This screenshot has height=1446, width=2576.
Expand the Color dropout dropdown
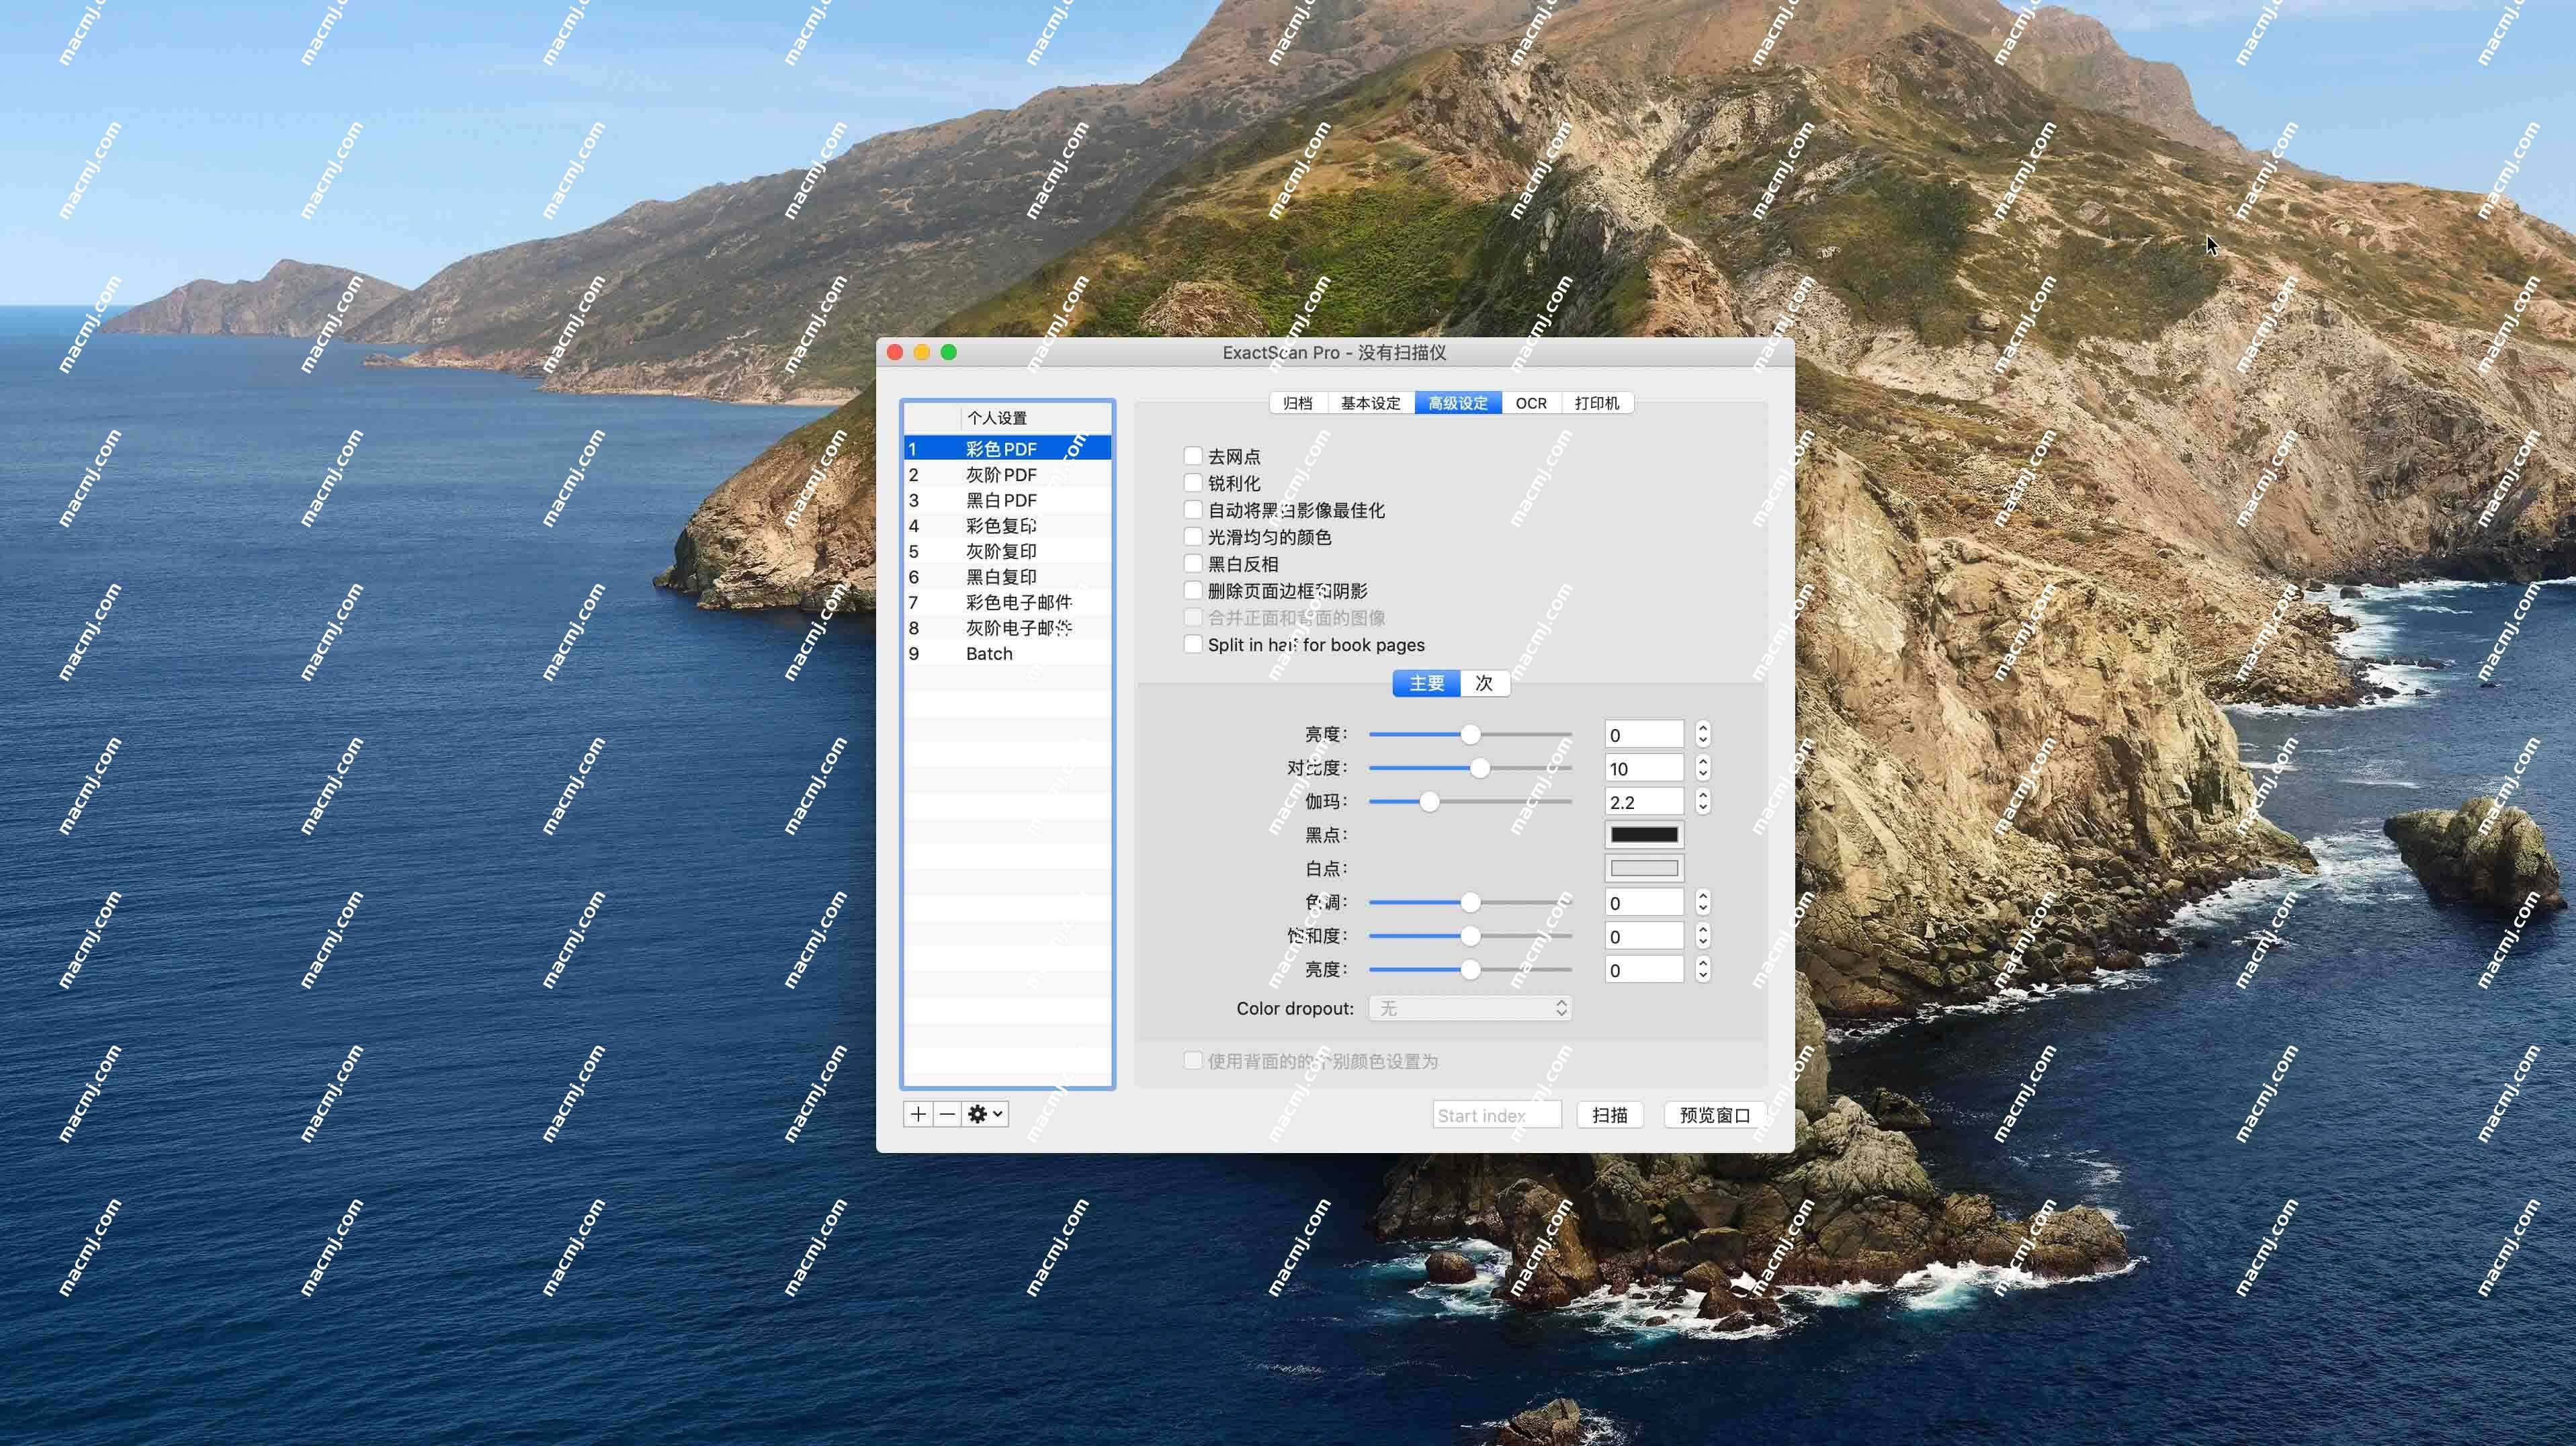pyautogui.click(x=1470, y=1009)
